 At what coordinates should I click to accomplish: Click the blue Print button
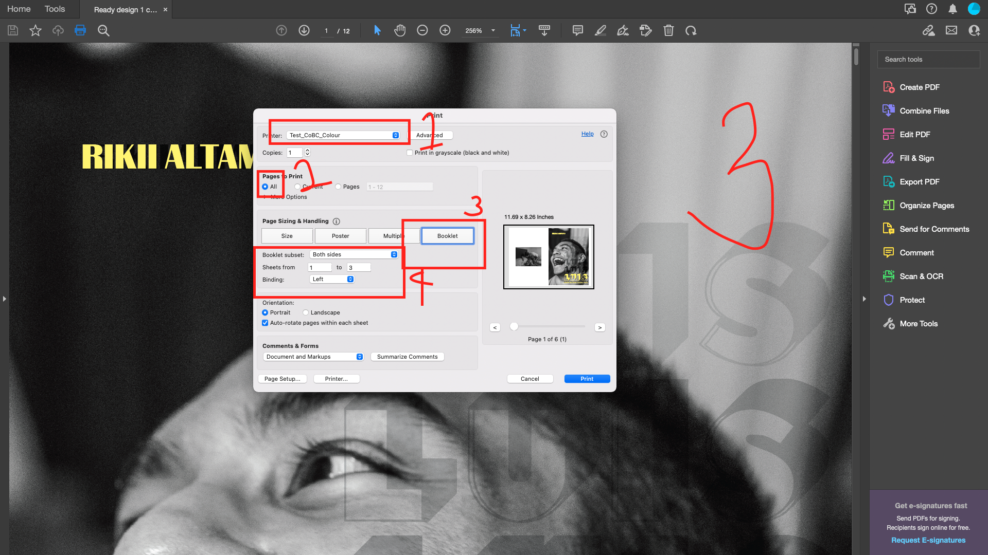point(587,379)
